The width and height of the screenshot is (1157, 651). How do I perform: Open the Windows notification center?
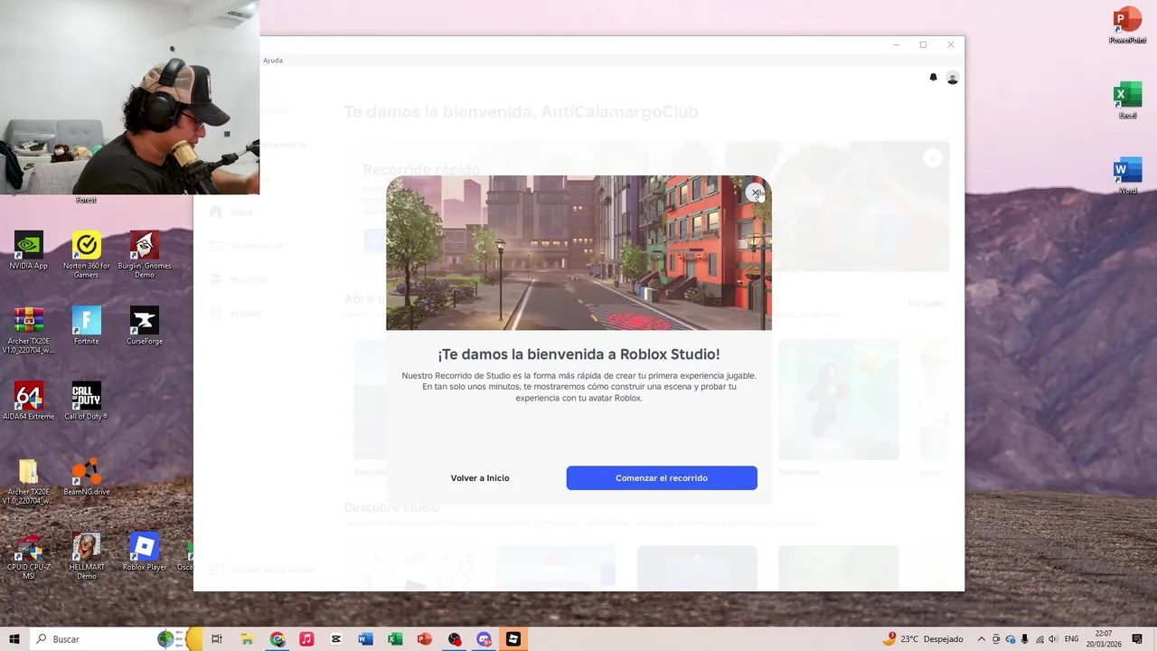coord(1137,639)
